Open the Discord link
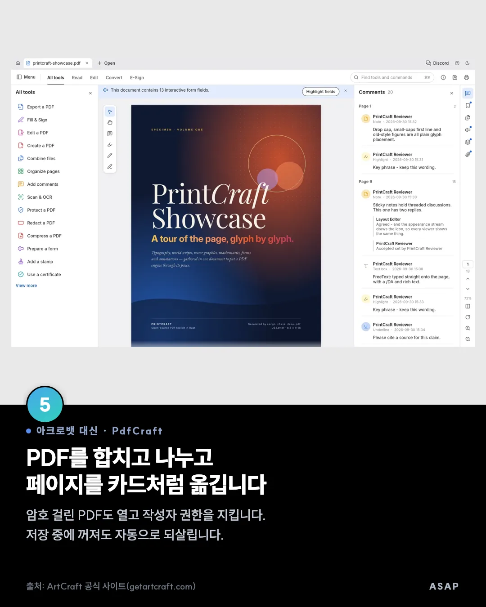 [x=437, y=63]
